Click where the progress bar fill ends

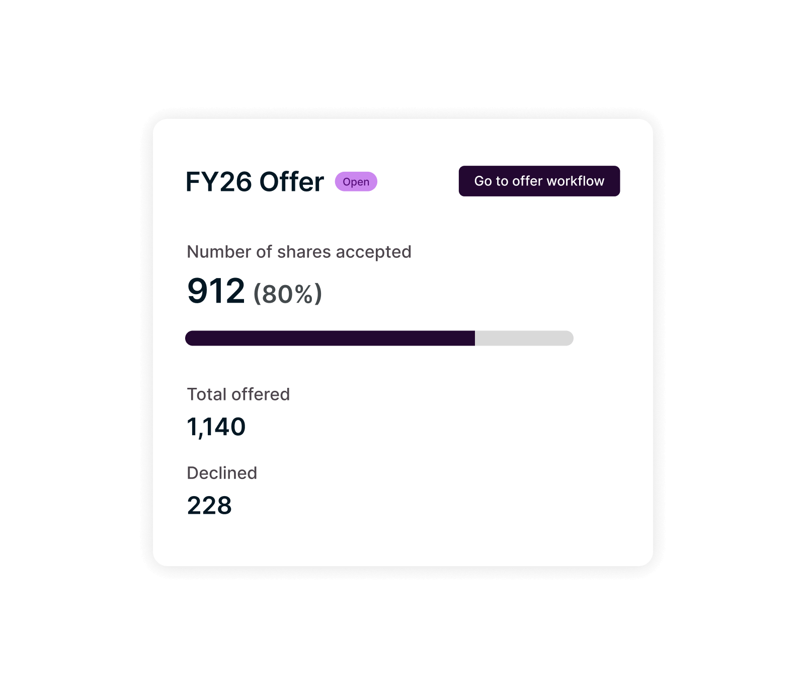click(474, 338)
